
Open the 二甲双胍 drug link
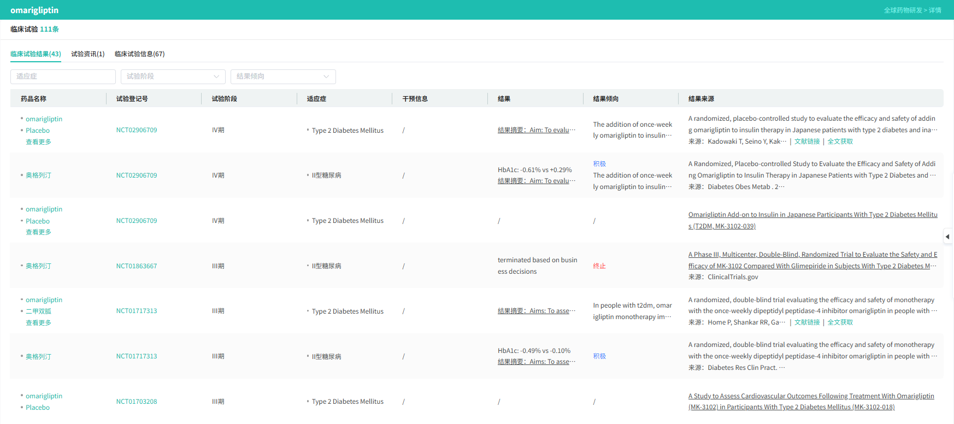38,311
